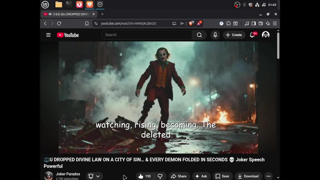The image size is (320, 180).
Task: Like the video with 193 likes
Action: (x=145, y=176)
